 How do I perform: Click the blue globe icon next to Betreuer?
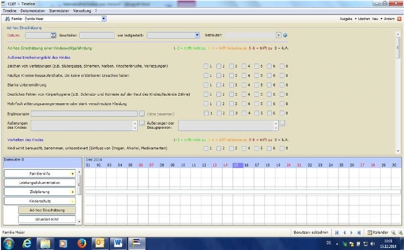coord(285,36)
